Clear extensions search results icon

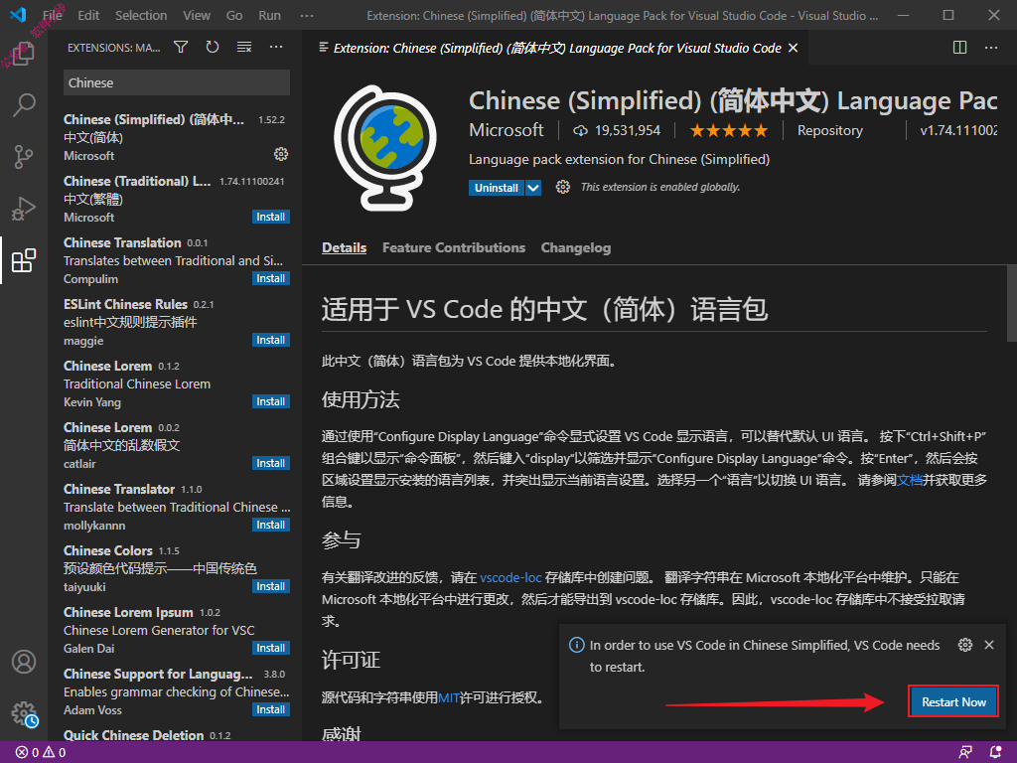[x=244, y=47]
